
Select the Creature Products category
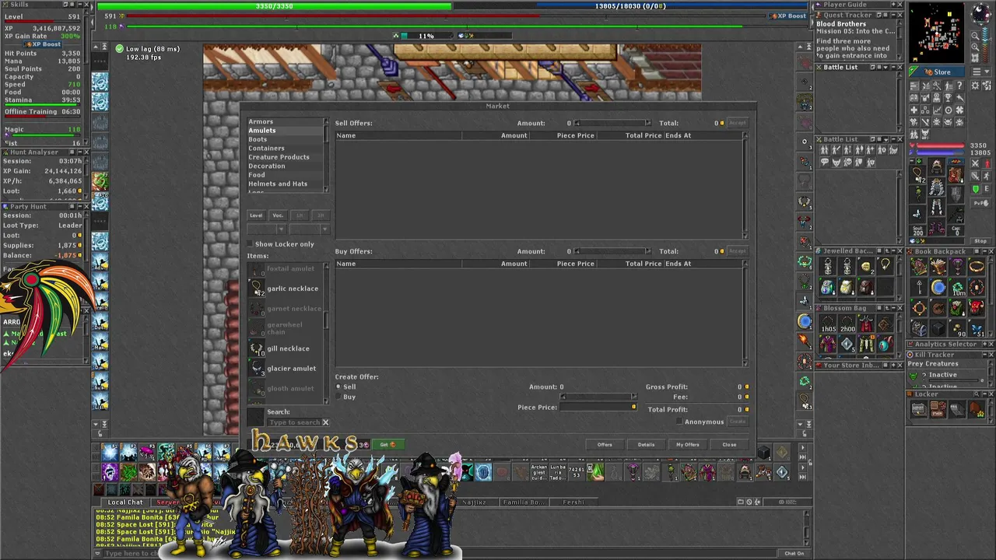(x=286, y=157)
